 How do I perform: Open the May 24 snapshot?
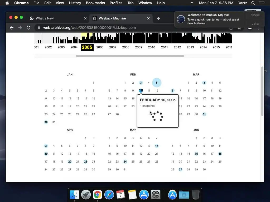[125, 162]
